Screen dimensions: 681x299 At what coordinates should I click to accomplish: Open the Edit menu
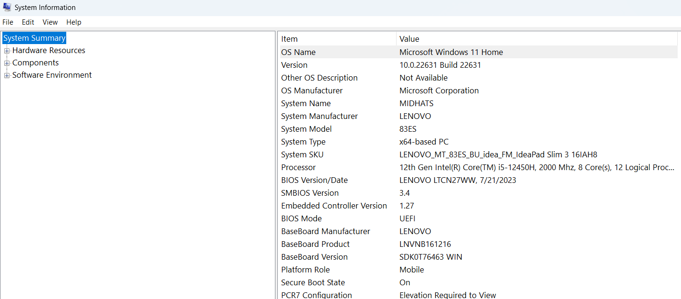coord(28,22)
